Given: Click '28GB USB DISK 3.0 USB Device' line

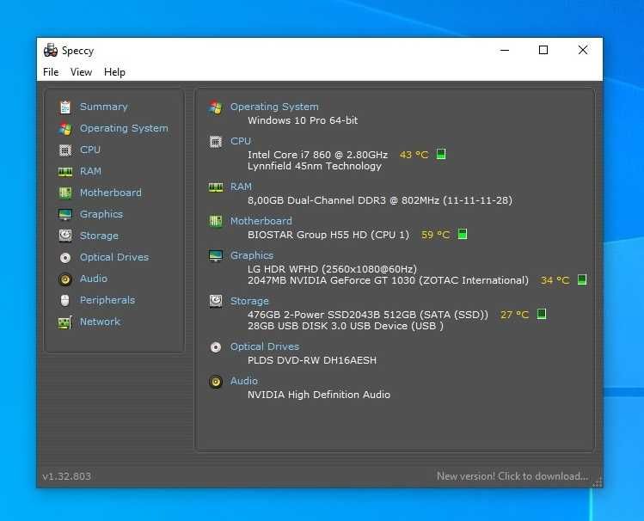Looking at the screenshot, I should (345, 326).
